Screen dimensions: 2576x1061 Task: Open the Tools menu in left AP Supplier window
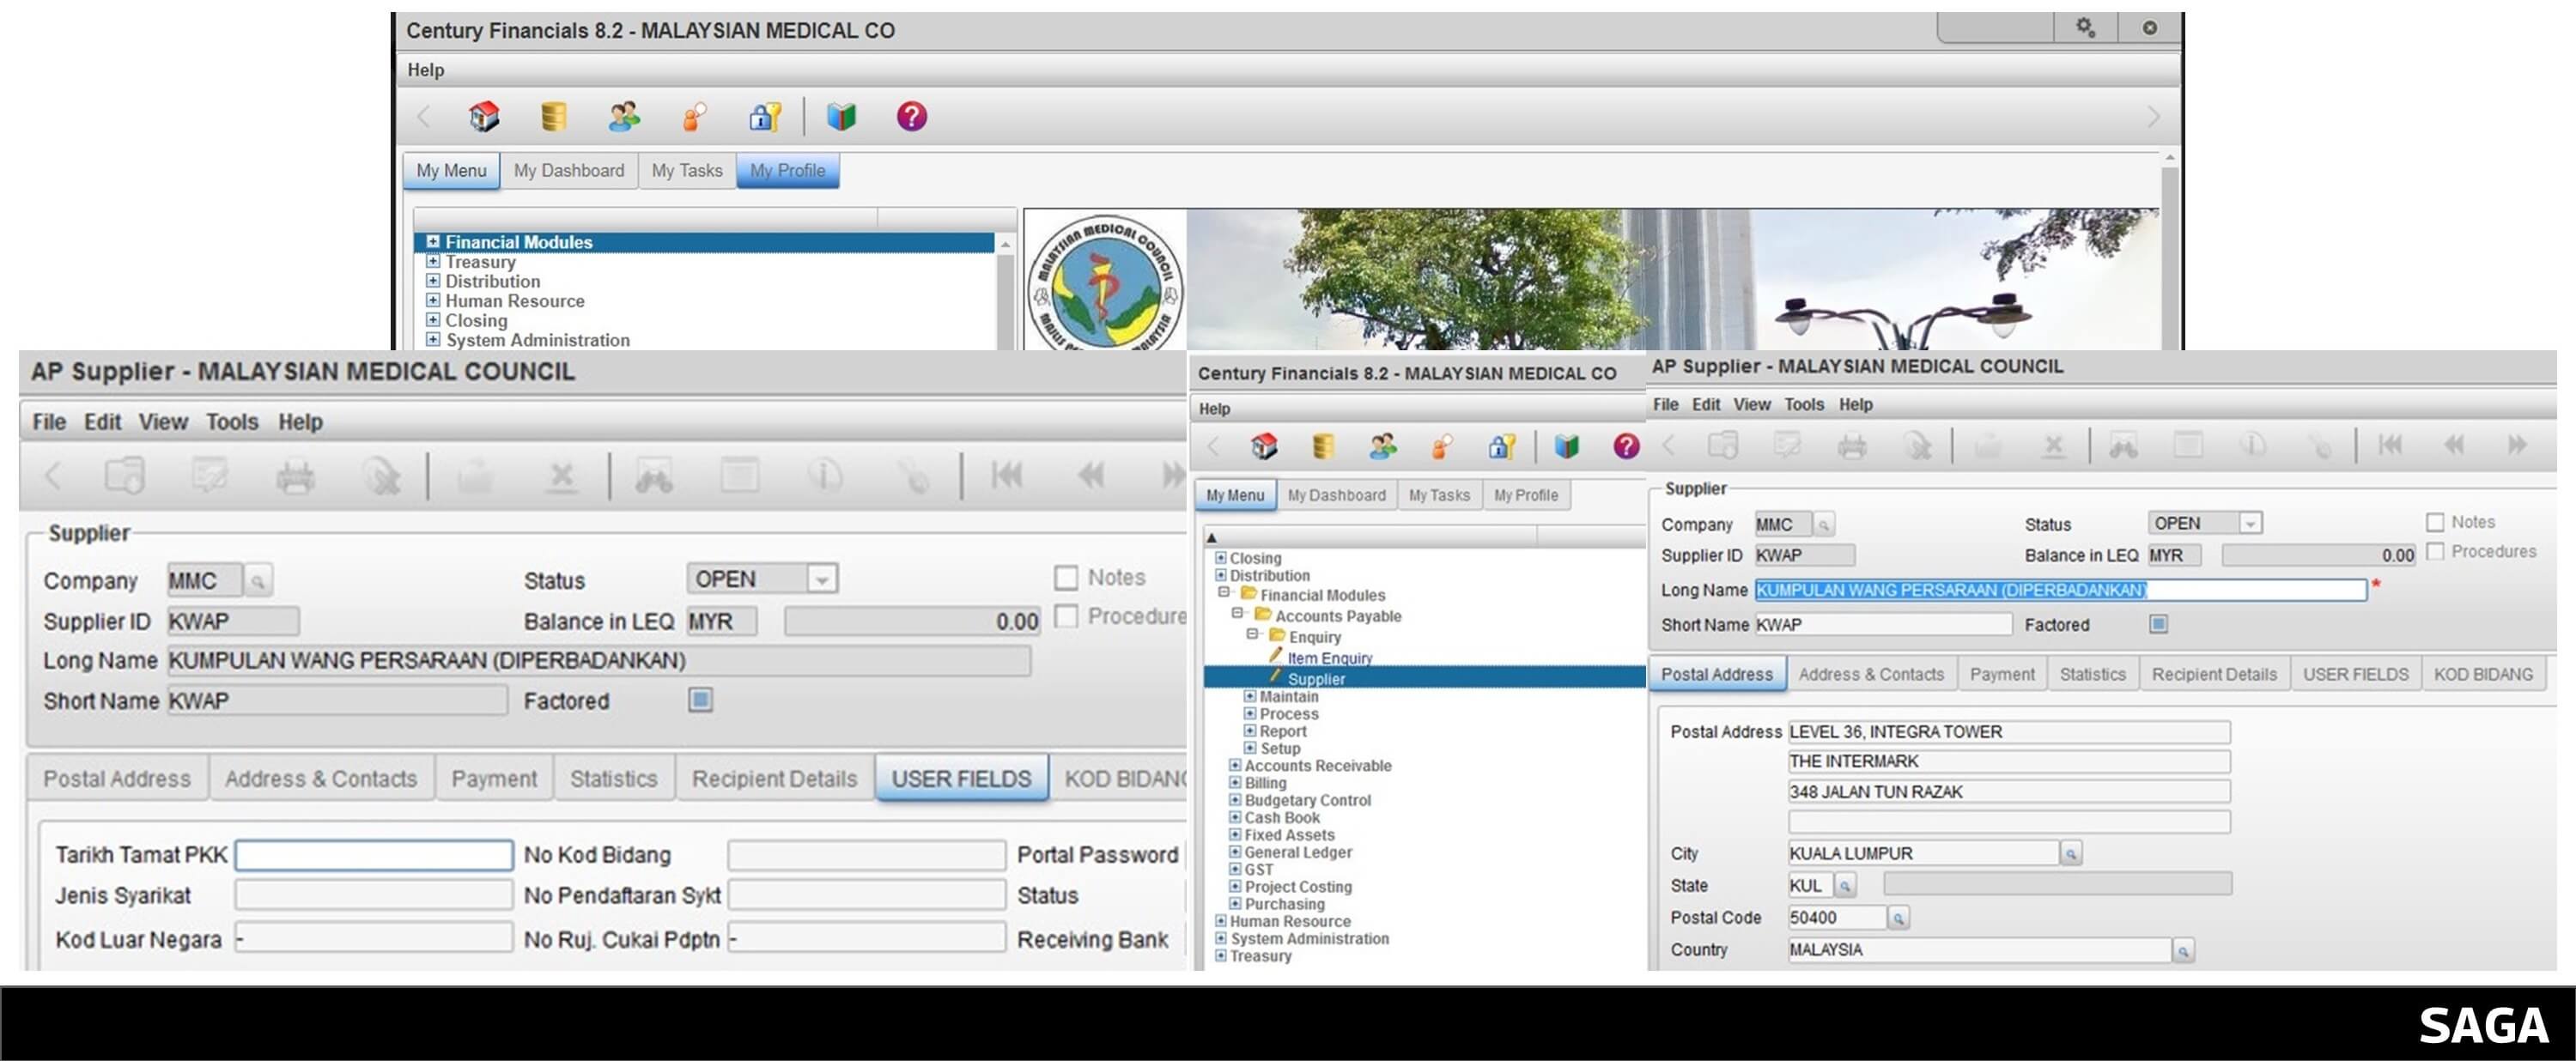pyautogui.click(x=232, y=422)
